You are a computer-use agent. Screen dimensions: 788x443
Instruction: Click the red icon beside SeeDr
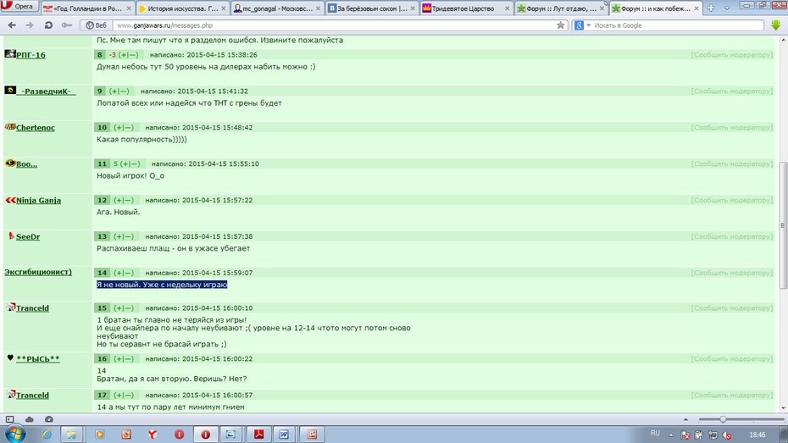11,235
